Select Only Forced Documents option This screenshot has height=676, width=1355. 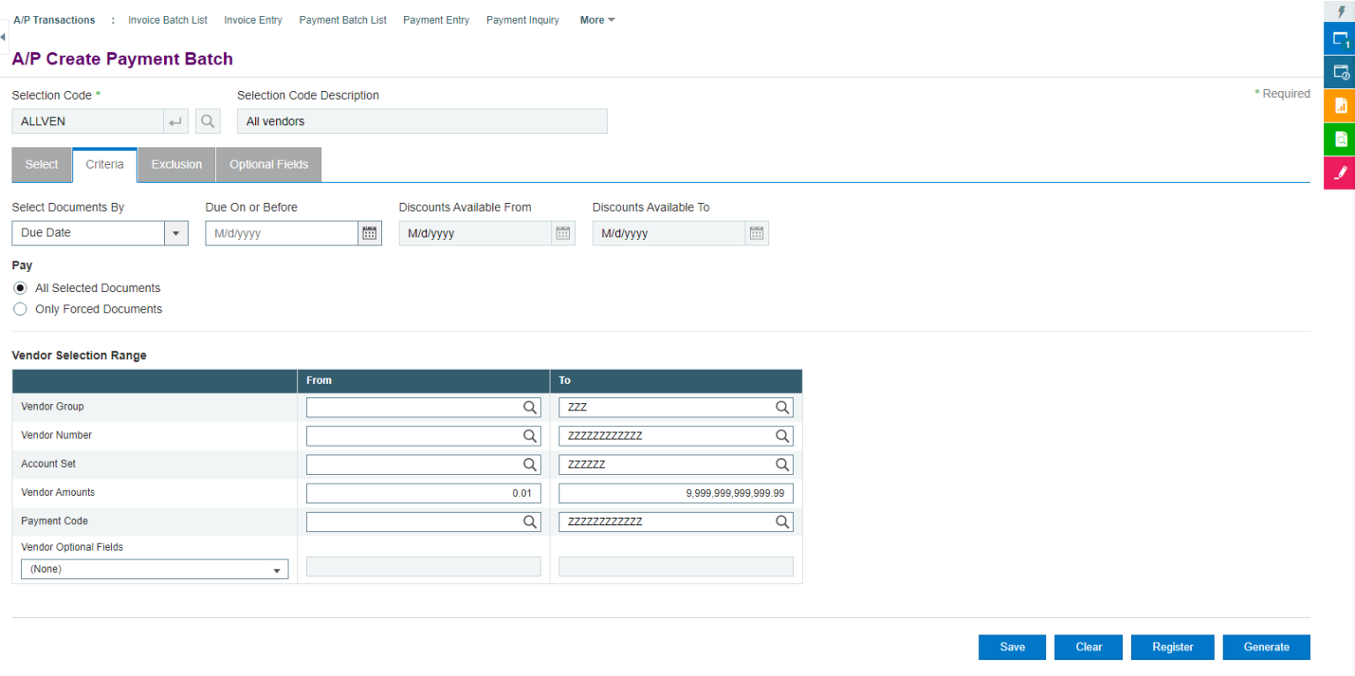click(x=19, y=309)
